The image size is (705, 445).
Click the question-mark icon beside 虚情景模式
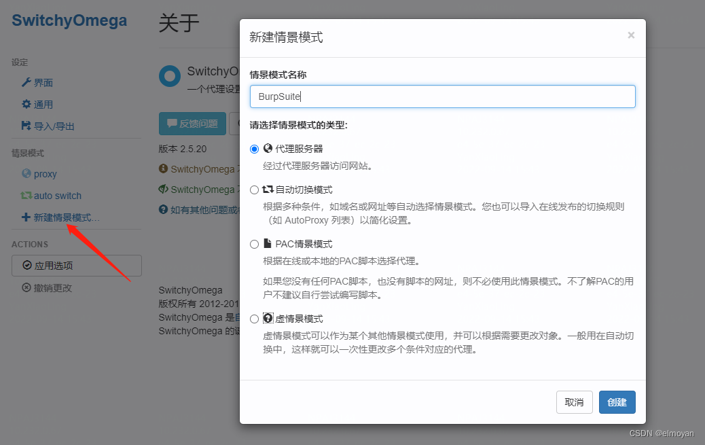point(268,318)
